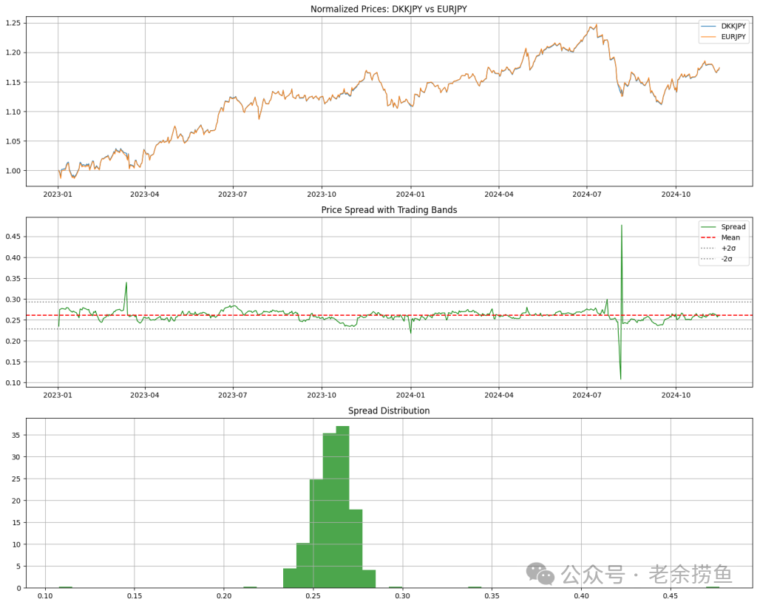Screen dimensions: 757x605
Task: Collapse the Mean legend entry
Action: (x=733, y=237)
